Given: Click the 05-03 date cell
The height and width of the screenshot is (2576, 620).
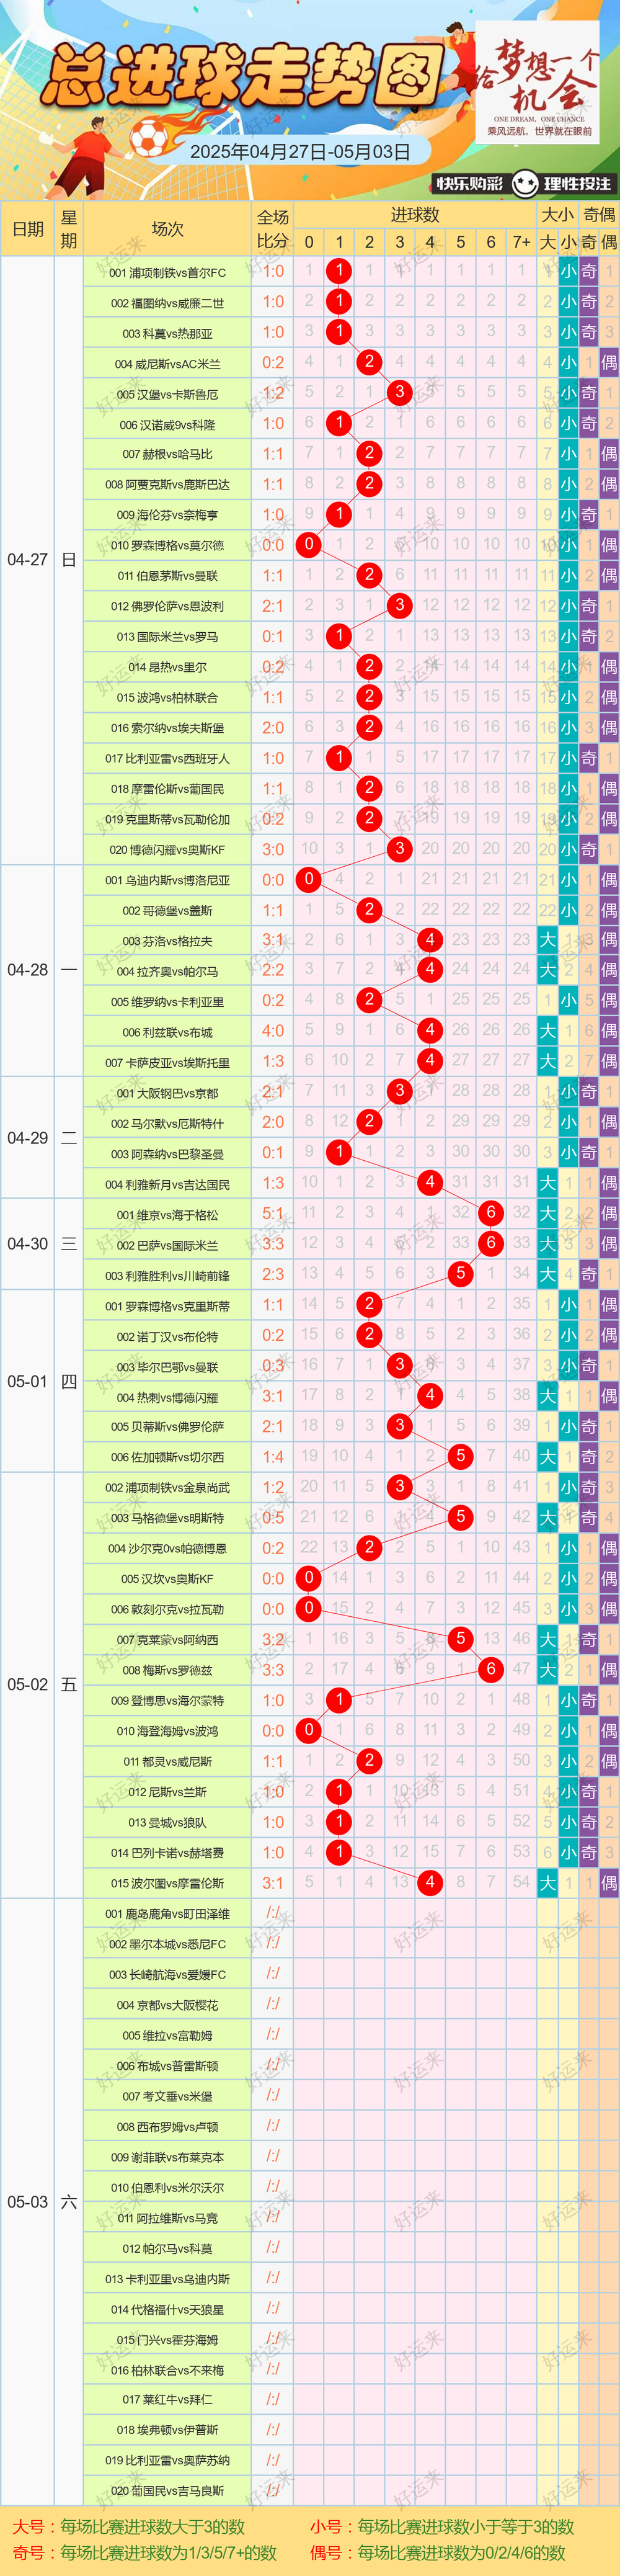Looking at the screenshot, I should [27, 2202].
